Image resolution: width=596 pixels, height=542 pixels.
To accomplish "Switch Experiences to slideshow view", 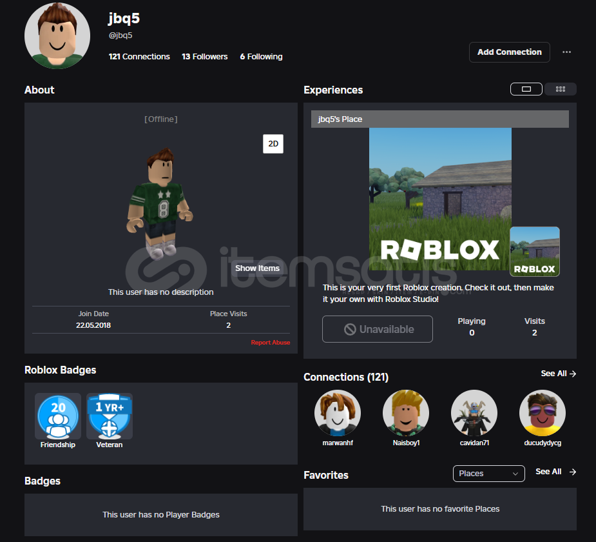I will coord(526,89).
